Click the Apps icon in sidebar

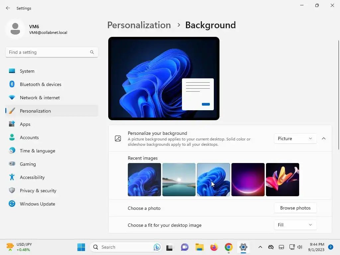(12, 124)
